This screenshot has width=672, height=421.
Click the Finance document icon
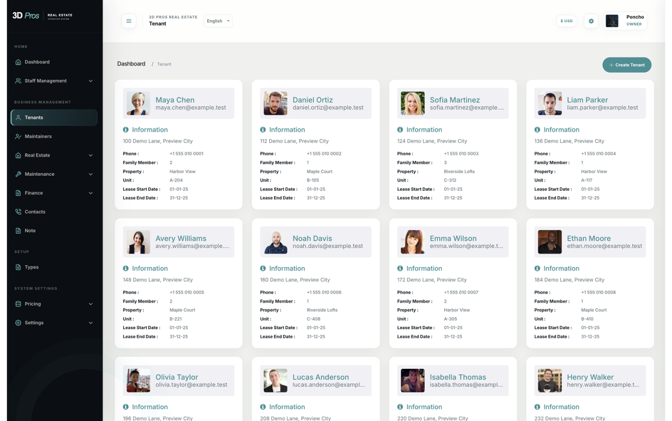pos(18,193)
